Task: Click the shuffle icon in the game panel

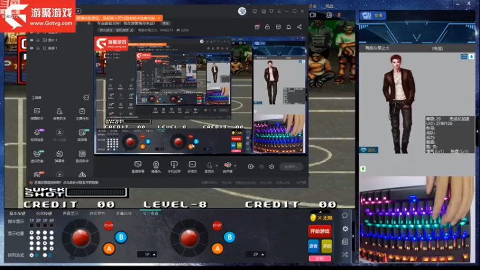Action: [x=345, y=254]
